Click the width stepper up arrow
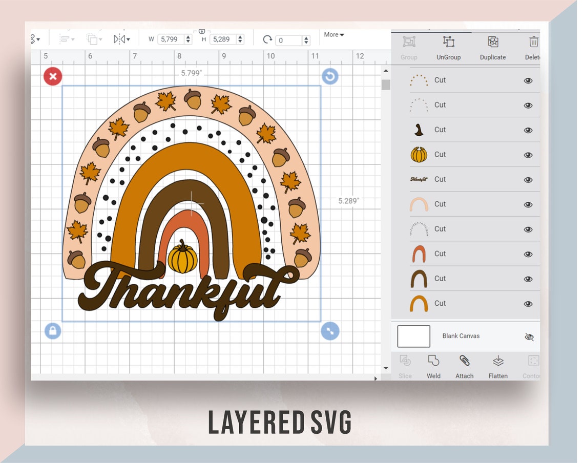This screenshot has height=463, width=584. pyautogui.click(x=187, y=36)
